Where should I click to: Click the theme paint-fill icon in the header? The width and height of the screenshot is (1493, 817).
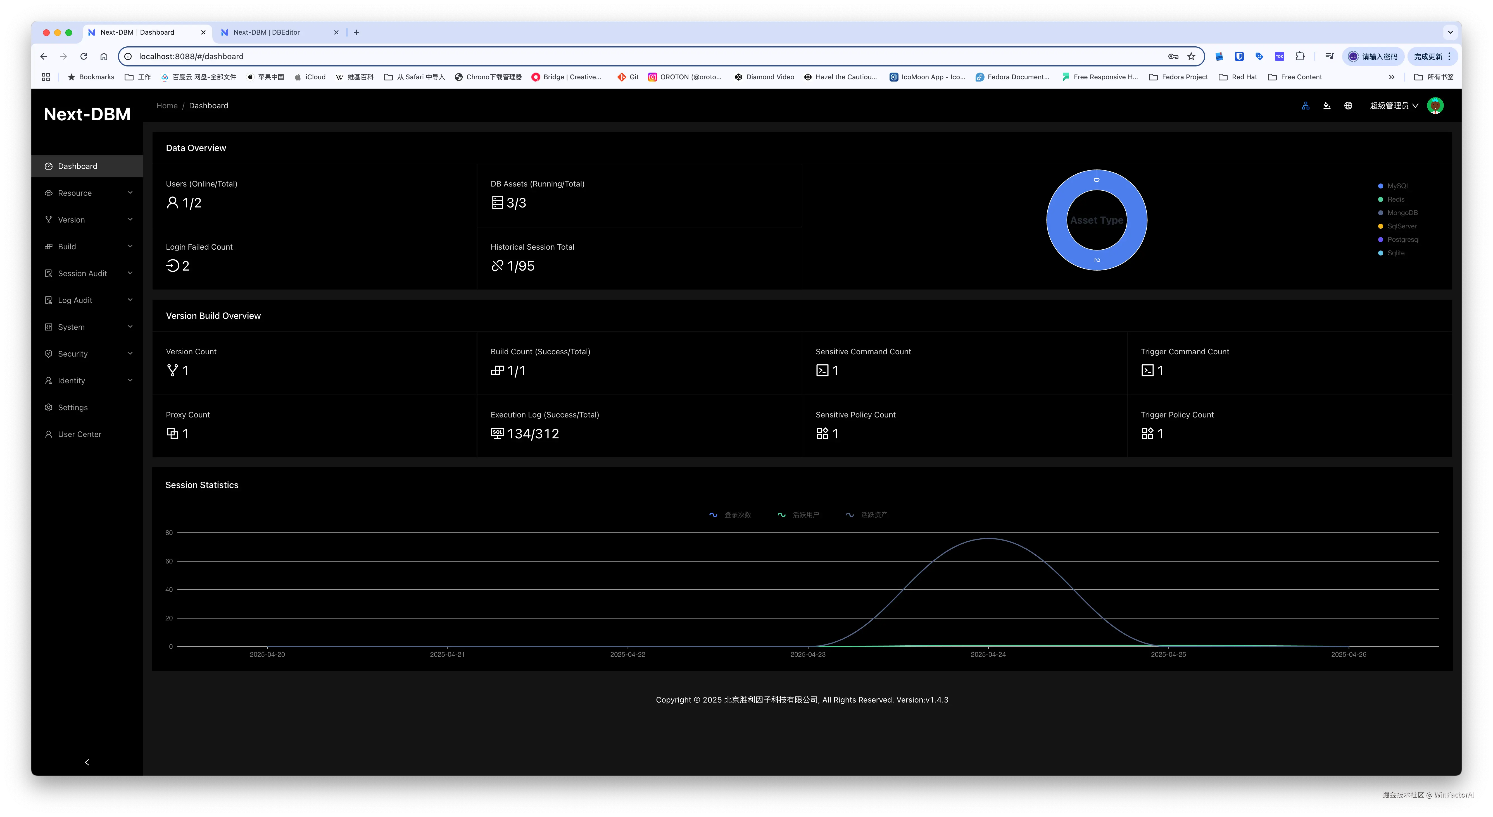(1327, 106)
